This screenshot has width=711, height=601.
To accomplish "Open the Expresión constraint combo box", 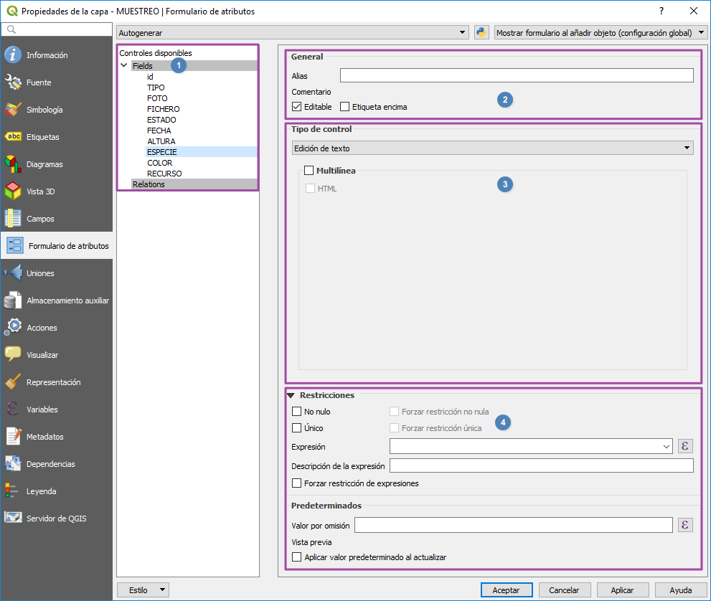I will click(531, 446).
